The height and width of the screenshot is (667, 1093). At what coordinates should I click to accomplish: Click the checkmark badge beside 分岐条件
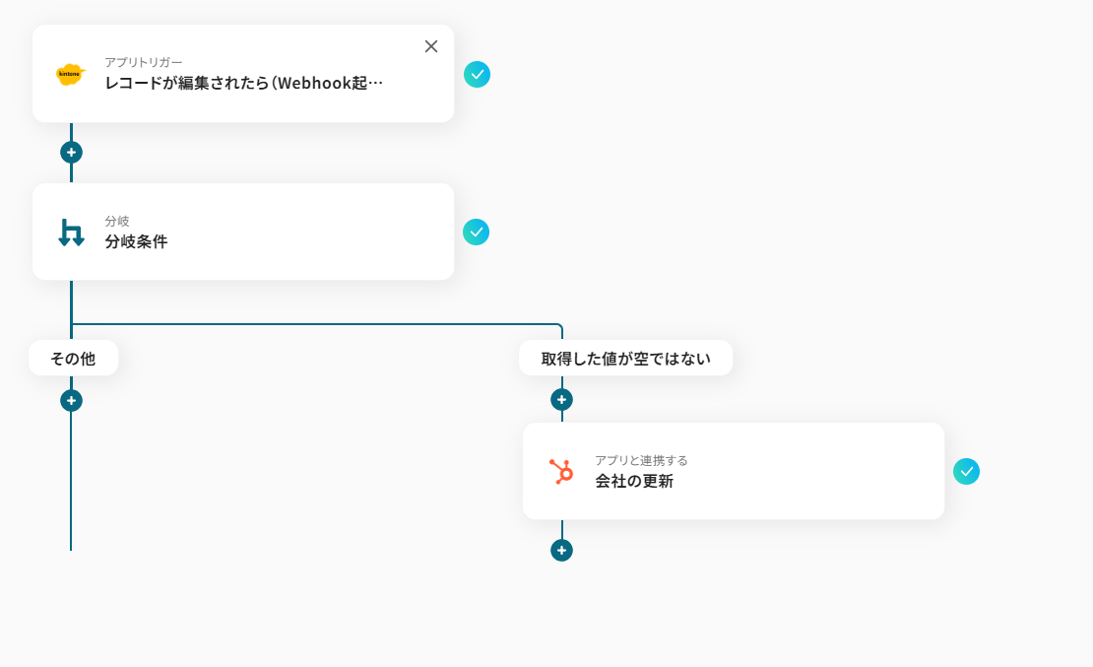coord(477,232)
